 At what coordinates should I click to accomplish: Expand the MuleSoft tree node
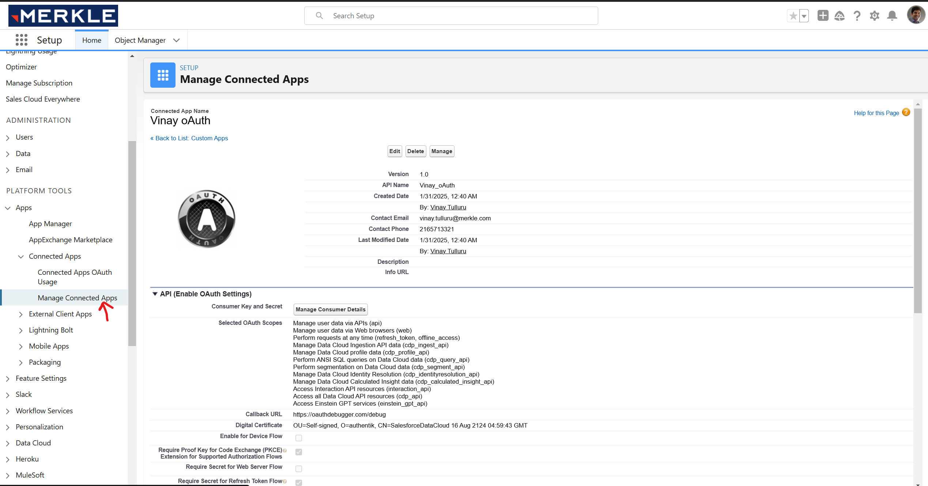point(8,476)
